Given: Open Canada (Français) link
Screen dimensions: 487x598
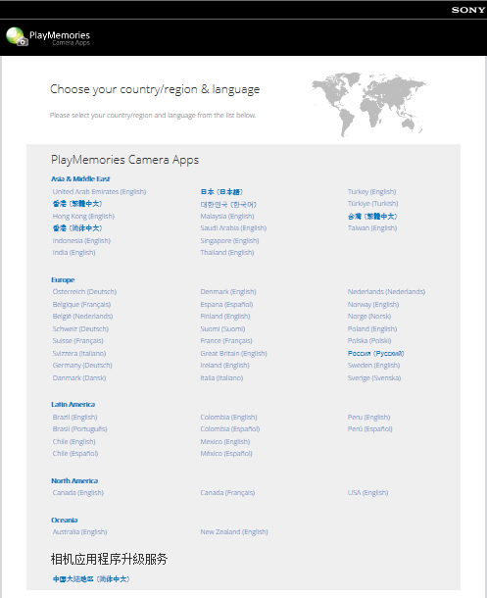Looking at the screenshot, I should click(x=227, y=493).
